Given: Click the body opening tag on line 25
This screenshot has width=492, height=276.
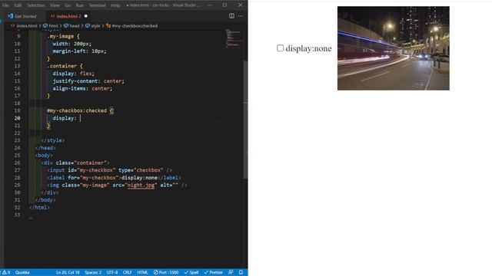Looking at the screenshot, I should tap(45, 155).
